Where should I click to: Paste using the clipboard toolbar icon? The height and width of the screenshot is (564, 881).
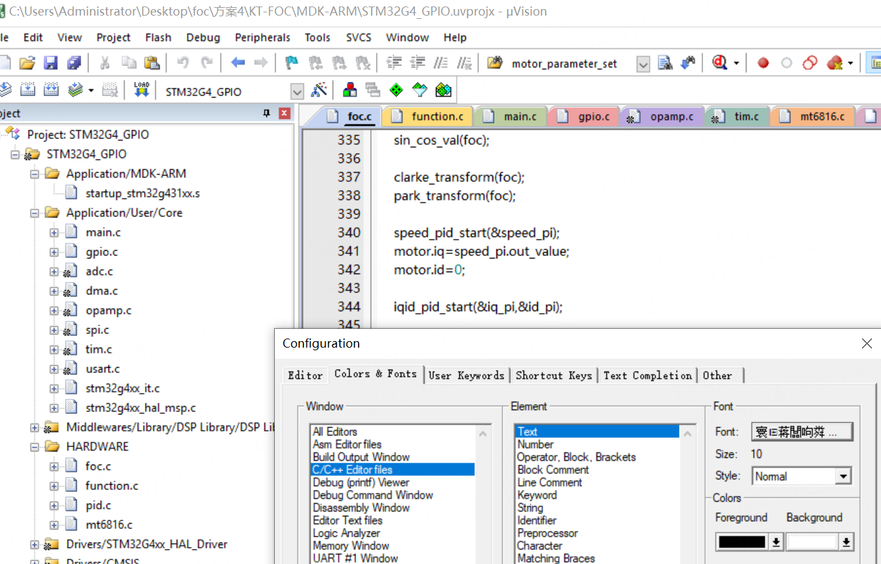[151, 63]
